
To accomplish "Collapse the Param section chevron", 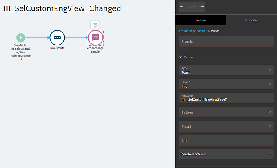I will click(x=181, y=57).
